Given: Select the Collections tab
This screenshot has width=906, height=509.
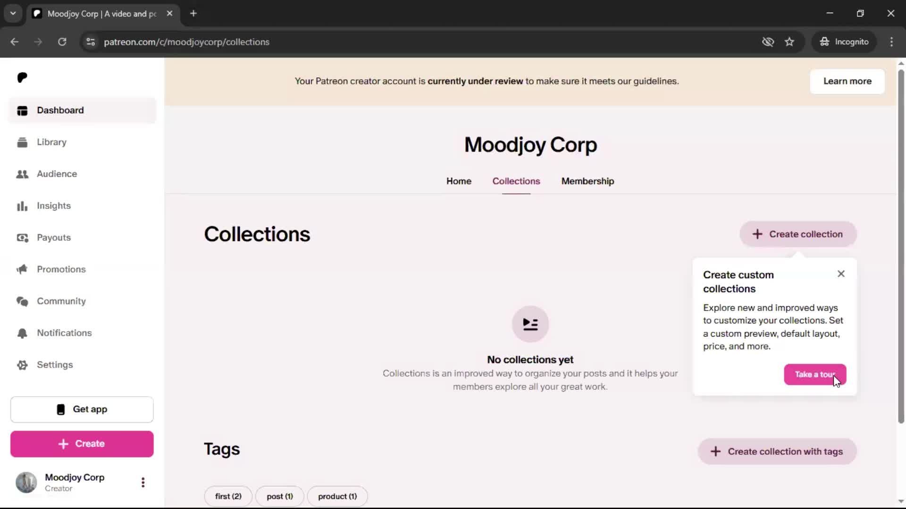Looking at the screenshot, I should coord(516,181).
